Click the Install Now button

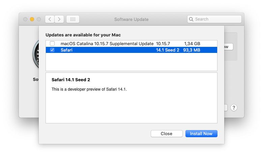(x=201, y=133)
